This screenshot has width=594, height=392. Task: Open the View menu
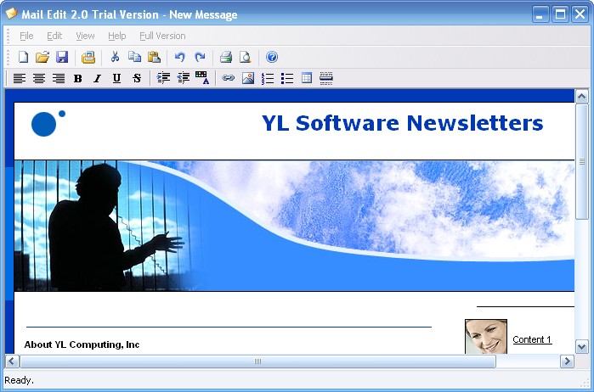coord(85,36)
